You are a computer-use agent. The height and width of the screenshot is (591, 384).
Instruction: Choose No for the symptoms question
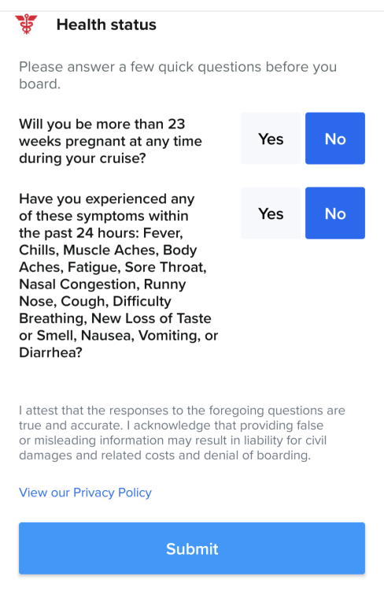[335, 213]
